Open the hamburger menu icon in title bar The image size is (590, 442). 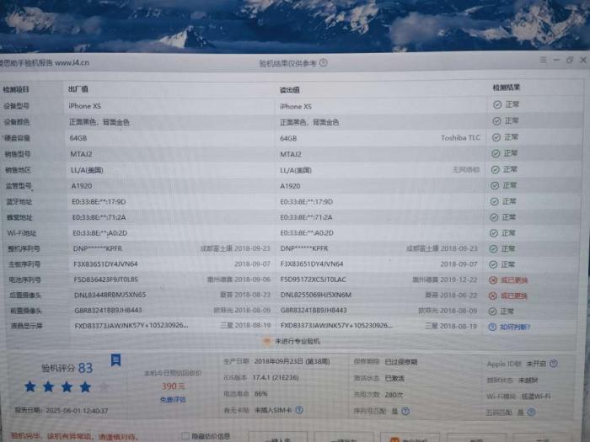pos(543,60)
